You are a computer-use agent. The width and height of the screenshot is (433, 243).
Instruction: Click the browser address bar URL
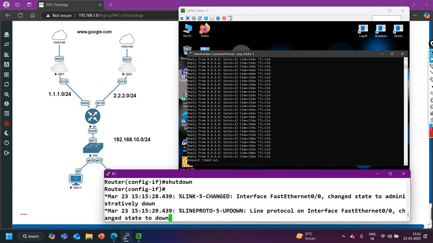click(111, 15)
